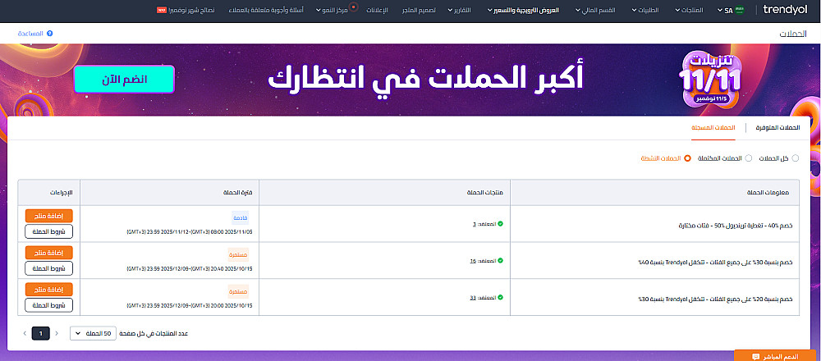Open the مركز النمو menu
The height and width of the screenshot is (361, 821).
[332, 10]
